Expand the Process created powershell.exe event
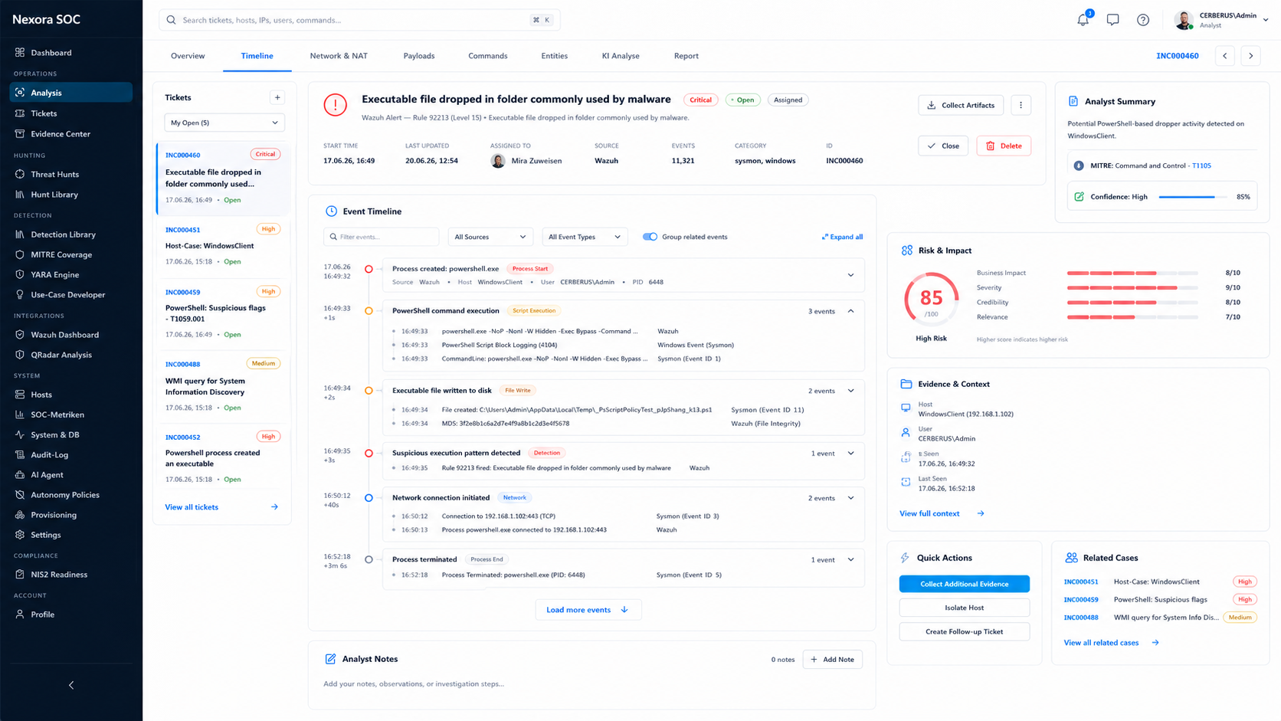The image size is (1281, 721). tap(850, 275)
